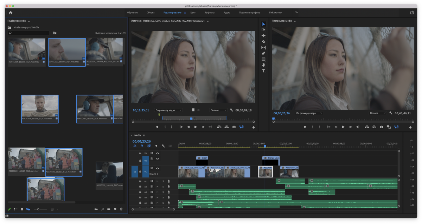
Task: Toggle lock on track V3
Action: point(140,153)
